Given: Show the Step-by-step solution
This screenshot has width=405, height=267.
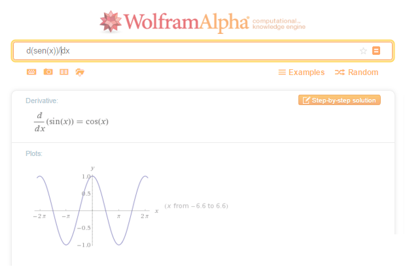Looking at the screenshot, I should [x=340, y=101].
